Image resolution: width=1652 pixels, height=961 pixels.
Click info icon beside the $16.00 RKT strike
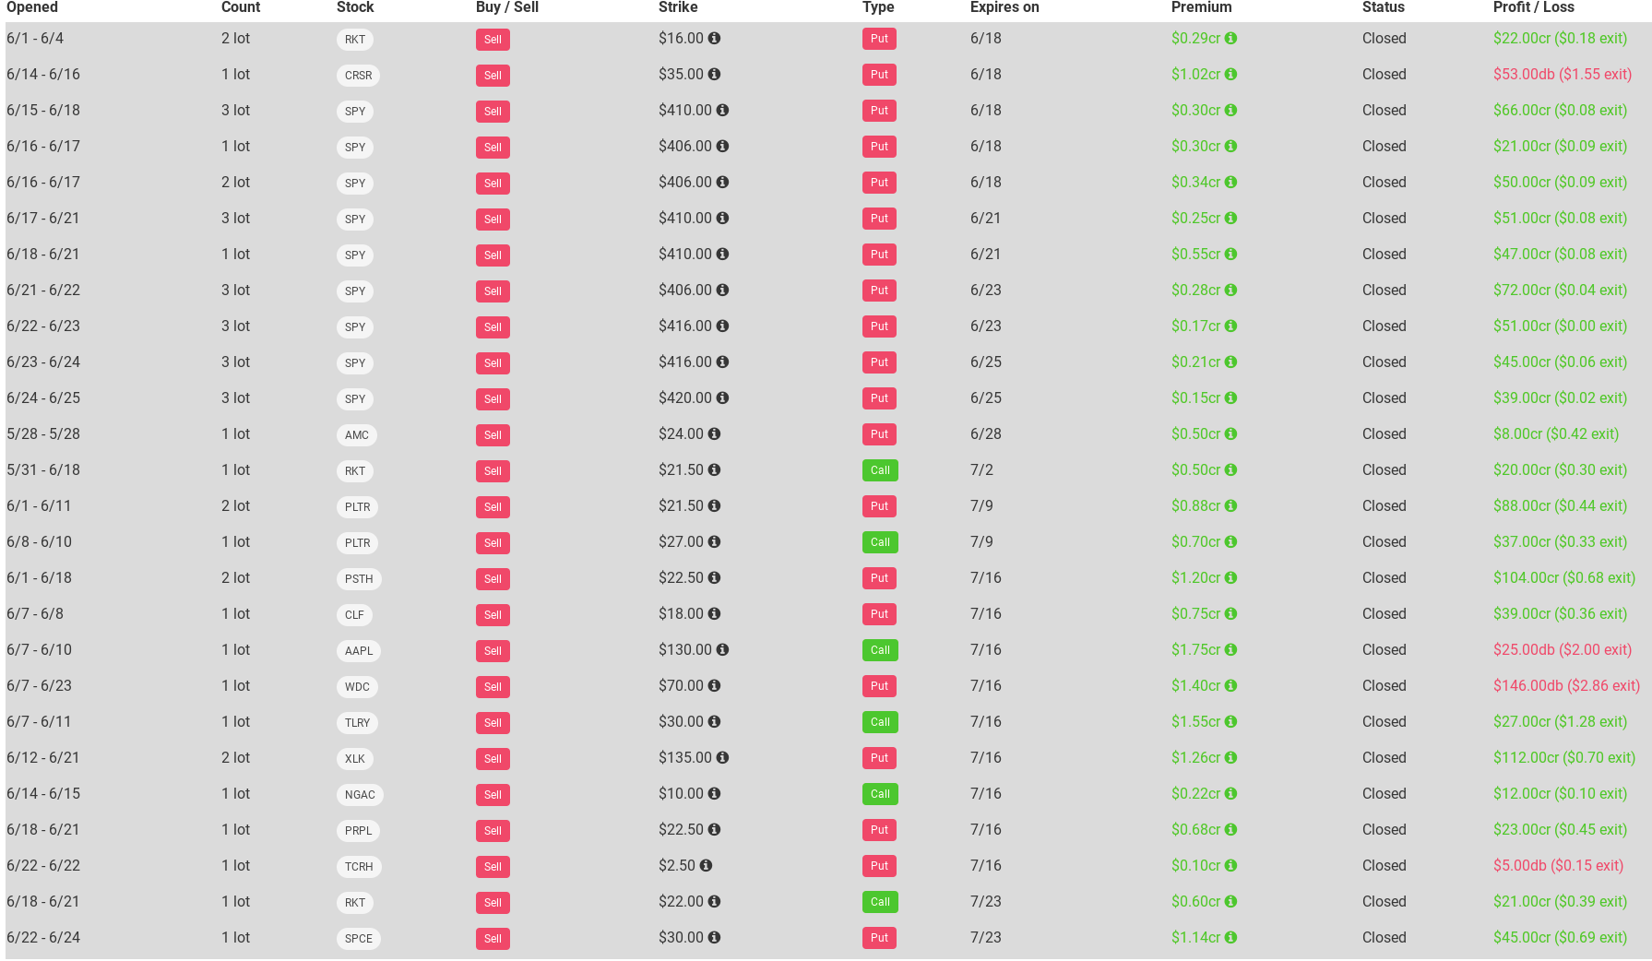[x=714, y=39]
